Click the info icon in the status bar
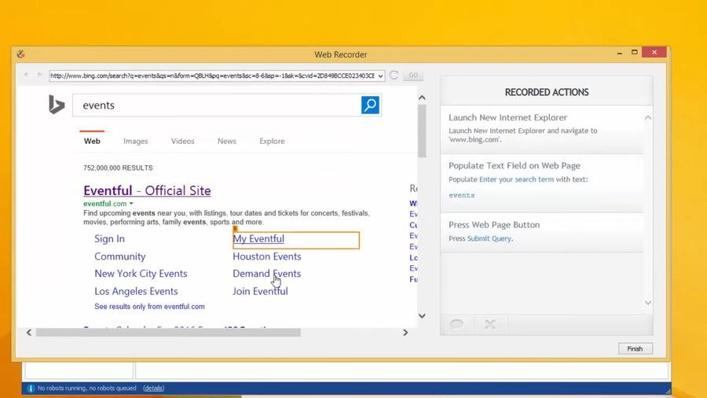Screen dimensions: 707x398 coord(30,388)
